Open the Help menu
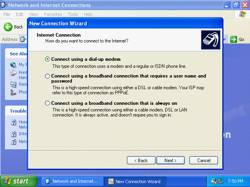 (x=88, y=14)
